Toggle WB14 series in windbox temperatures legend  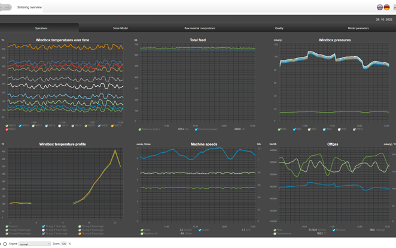pyautogui.click(x=20, y=126)
